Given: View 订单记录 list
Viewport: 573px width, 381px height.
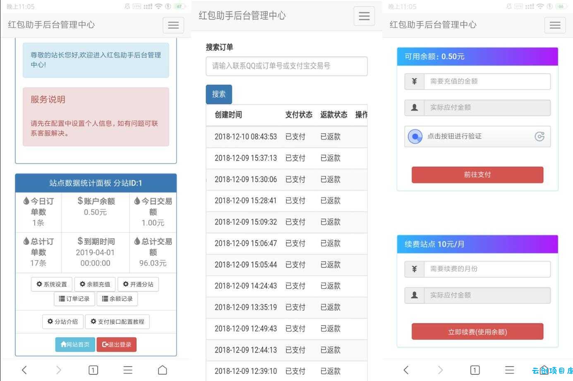Looking at the screenshot, I should pyautogui.click(x=74, y=299).
